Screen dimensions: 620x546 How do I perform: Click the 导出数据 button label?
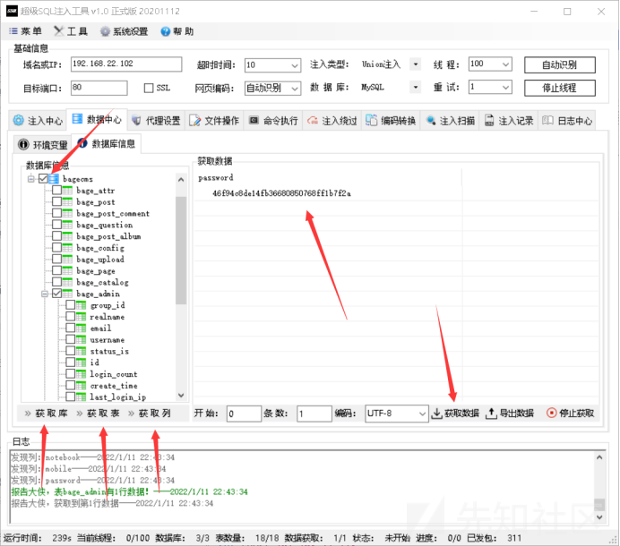point(517,414)
